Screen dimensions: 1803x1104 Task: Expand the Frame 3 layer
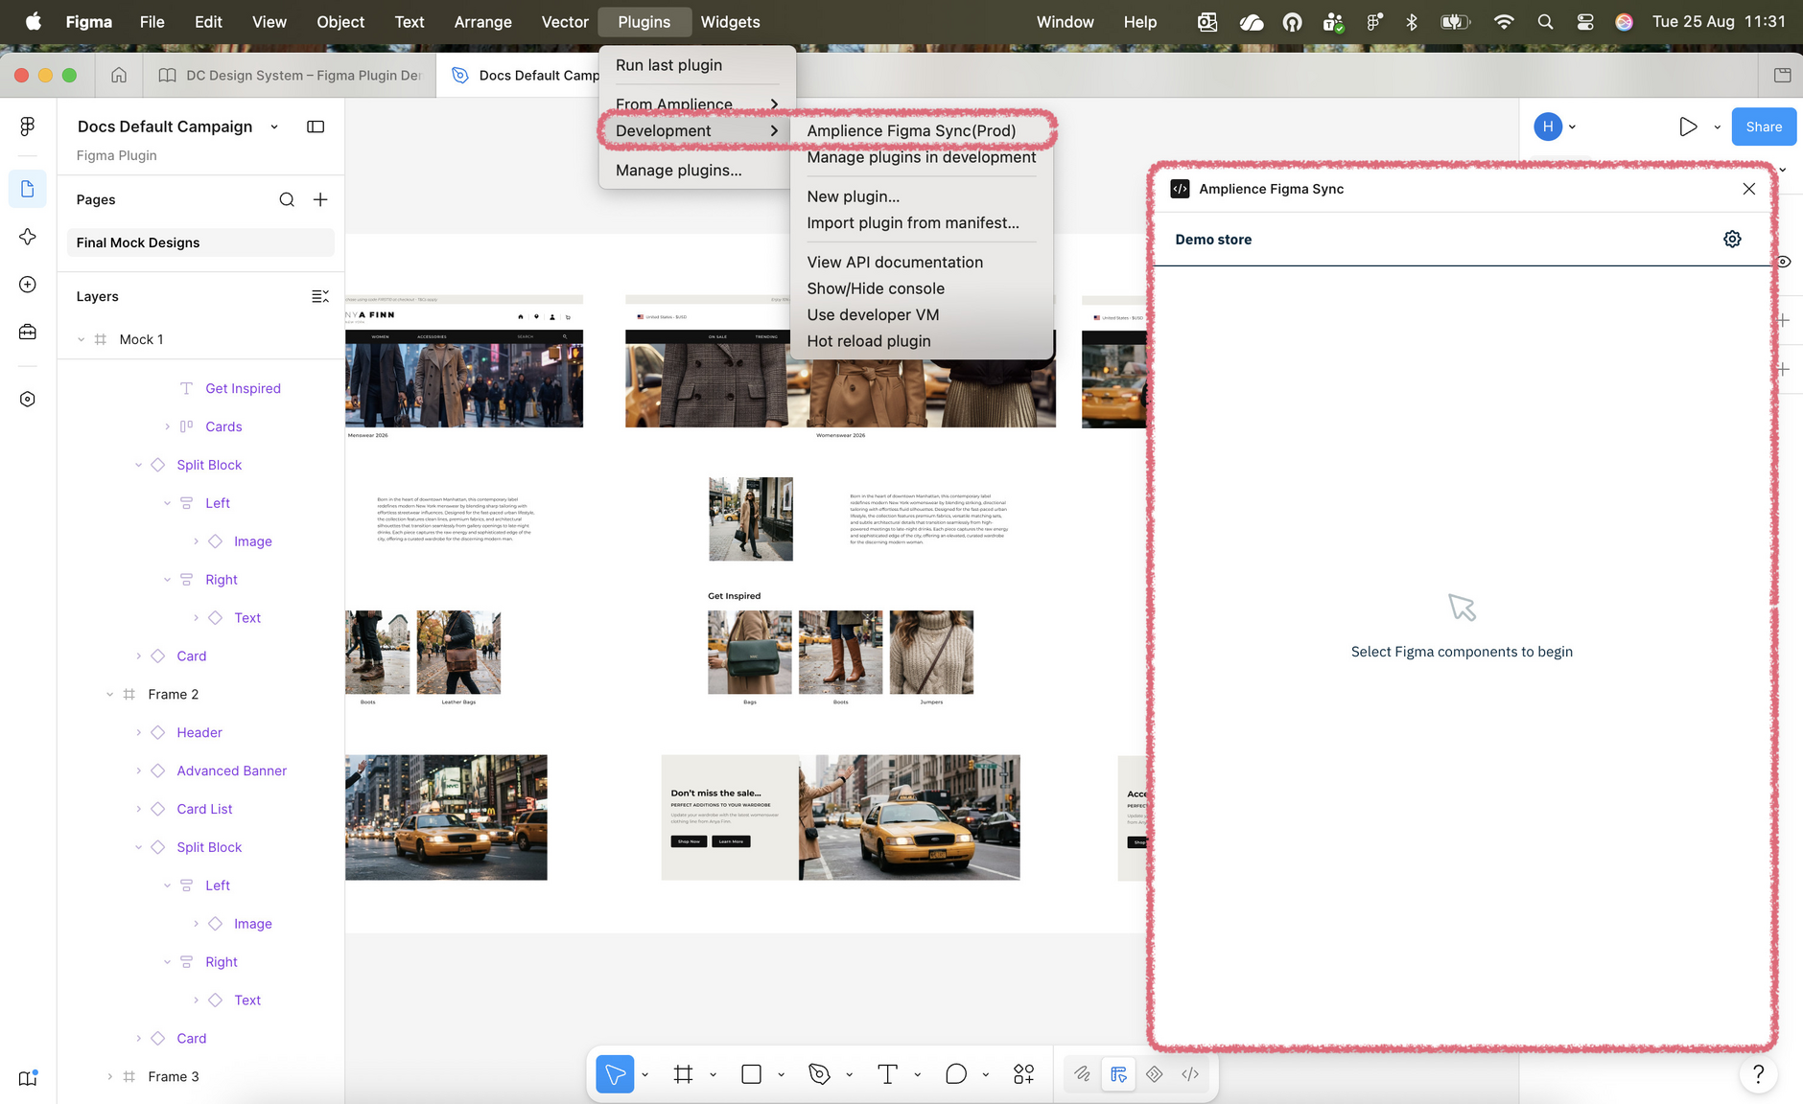pos(109,1076)
